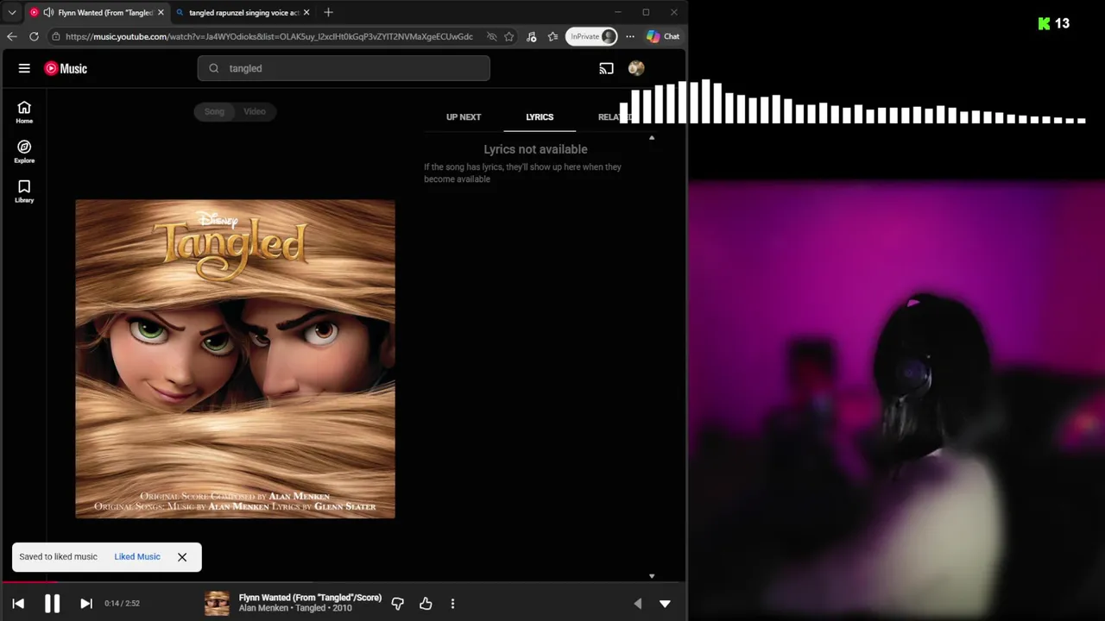
Task: Click the InPrivate profile button
Action: 591,36
